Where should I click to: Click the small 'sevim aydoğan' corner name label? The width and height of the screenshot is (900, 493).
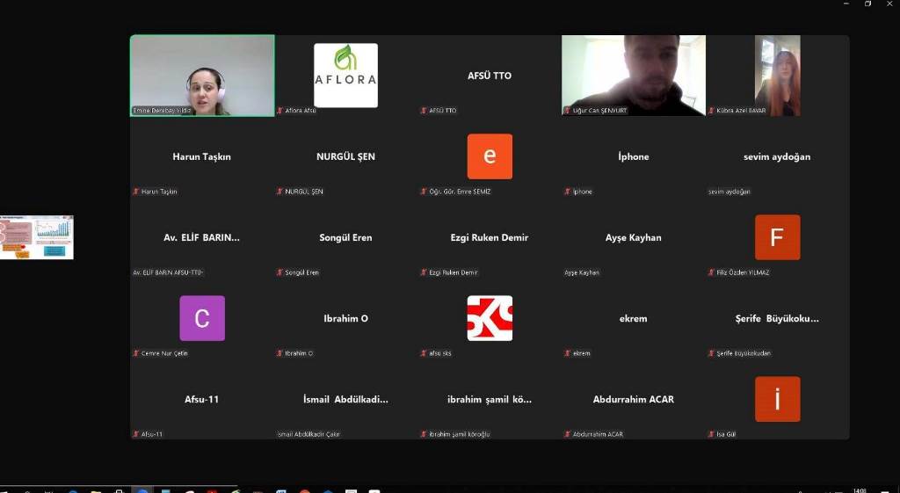pos(729,192)
